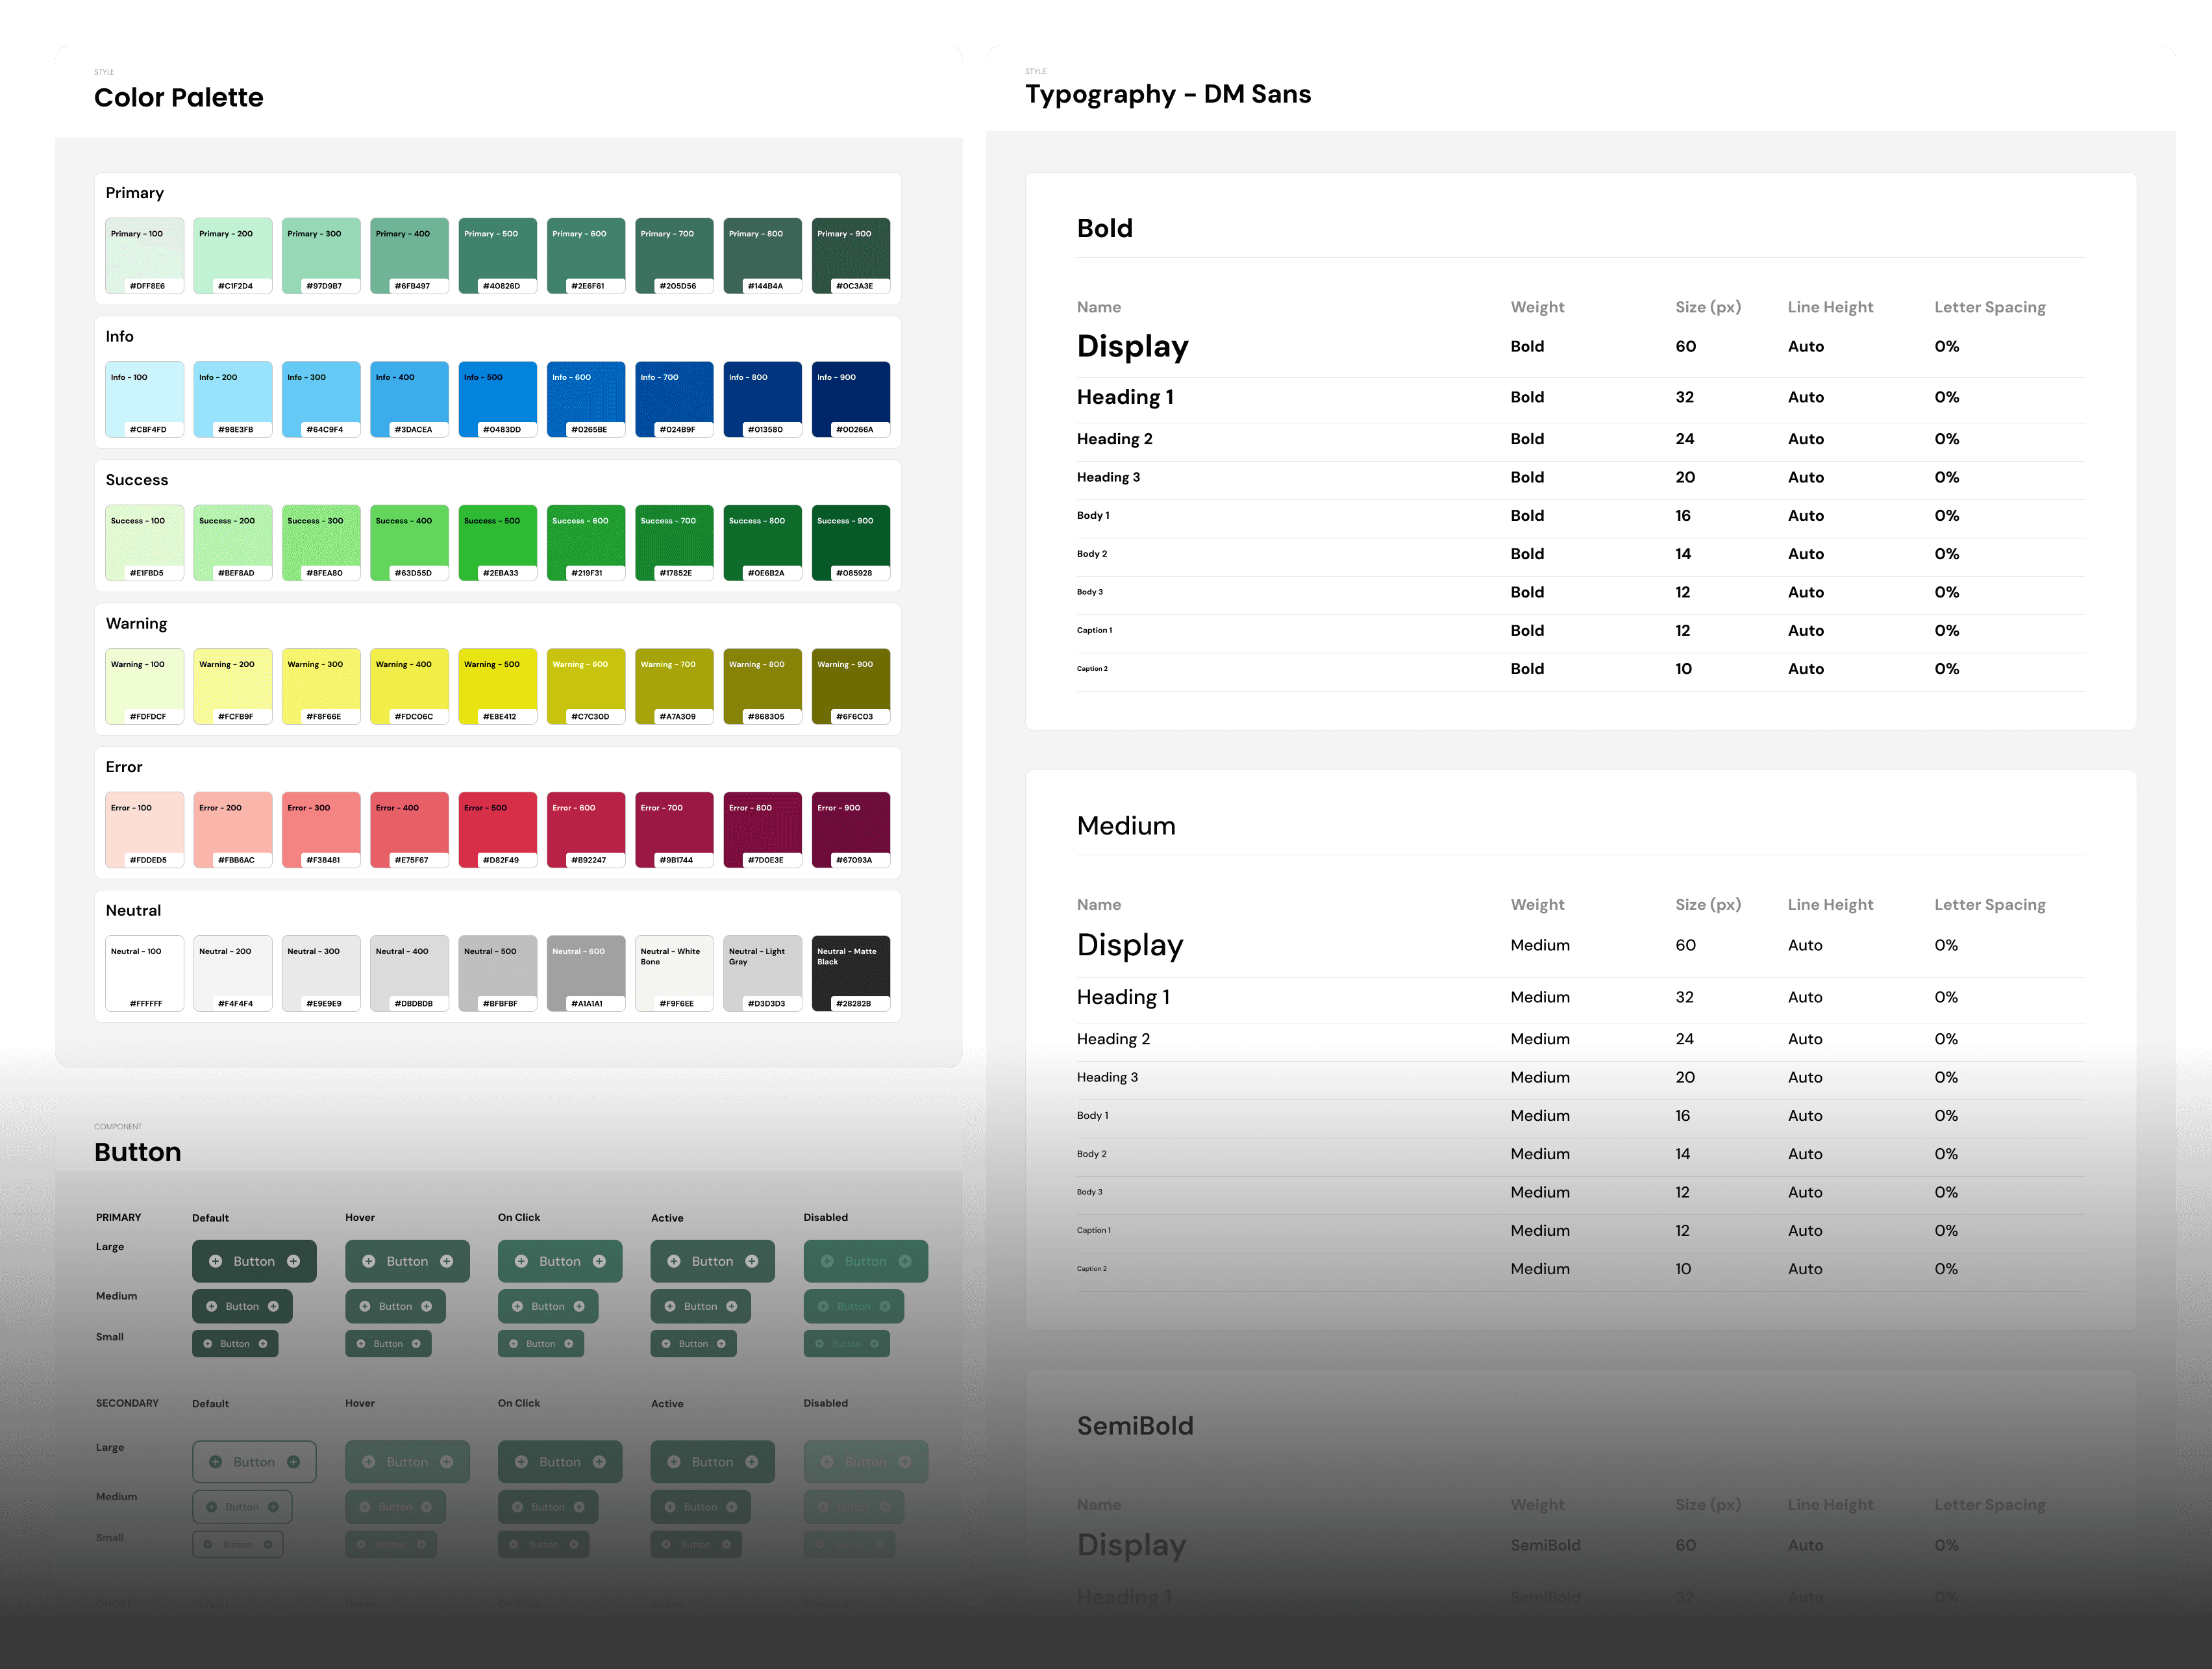
Task: Click left plus icon in Primary Default large button
Action: (215, 1261)
